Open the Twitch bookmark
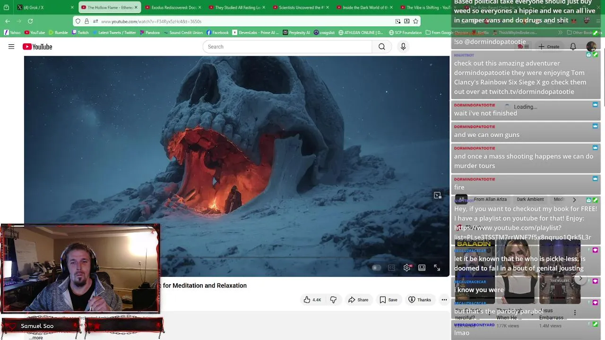Viewport: 605px width, 340px height. pyautogui.click(x=80, y=33)
